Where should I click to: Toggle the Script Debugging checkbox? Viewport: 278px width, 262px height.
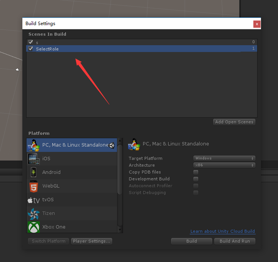click(x=196, y=193)
